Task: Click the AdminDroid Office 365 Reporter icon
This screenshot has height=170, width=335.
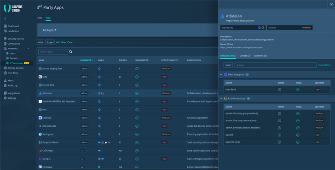Action: [x=40, y=102]
